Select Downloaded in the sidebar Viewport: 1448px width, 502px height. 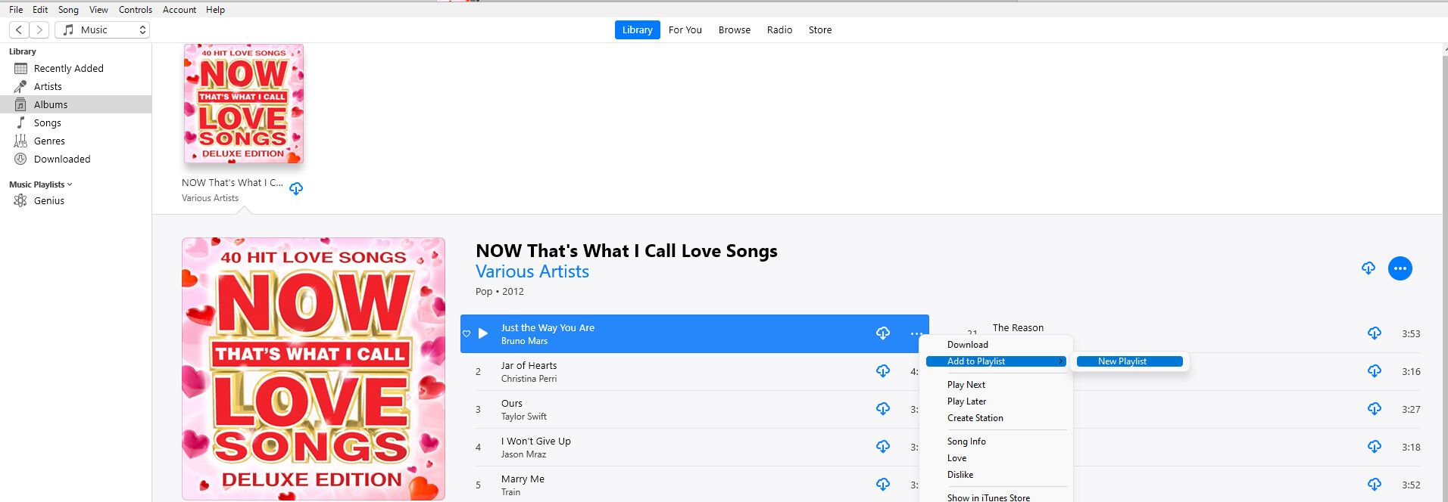(x=76, y=159)
